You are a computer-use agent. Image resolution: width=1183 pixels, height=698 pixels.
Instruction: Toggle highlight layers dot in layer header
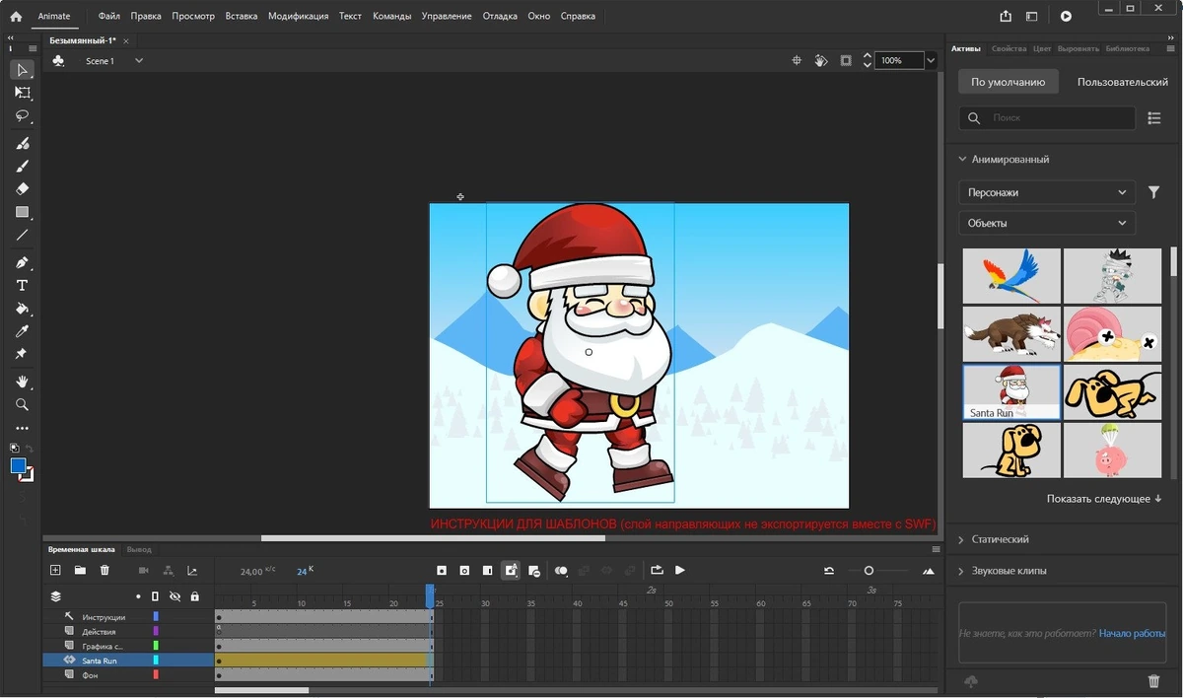[x=139, y=596]
